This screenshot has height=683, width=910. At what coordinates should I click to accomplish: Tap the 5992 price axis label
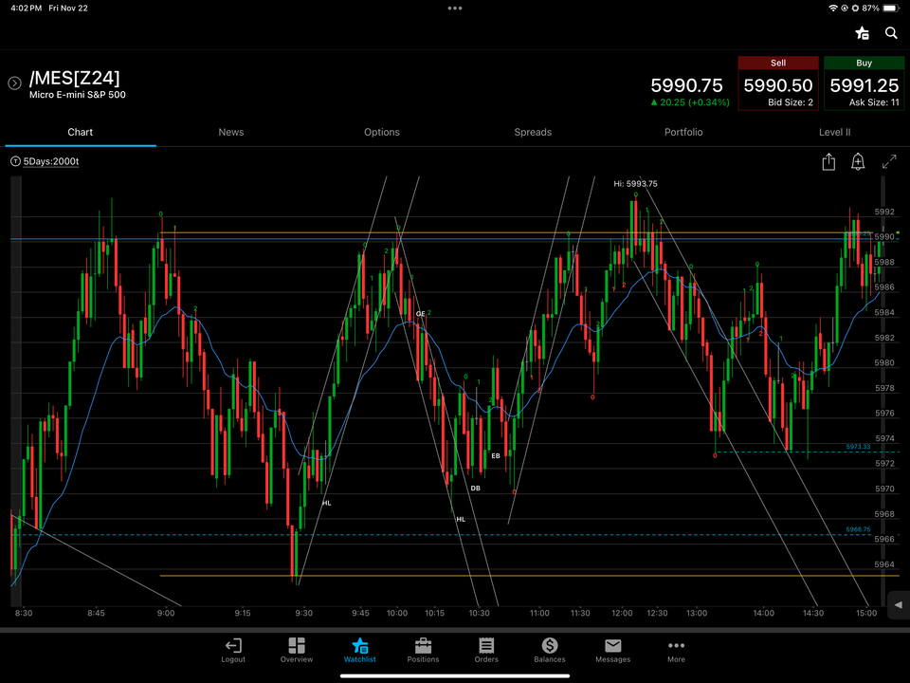point(884,212)
